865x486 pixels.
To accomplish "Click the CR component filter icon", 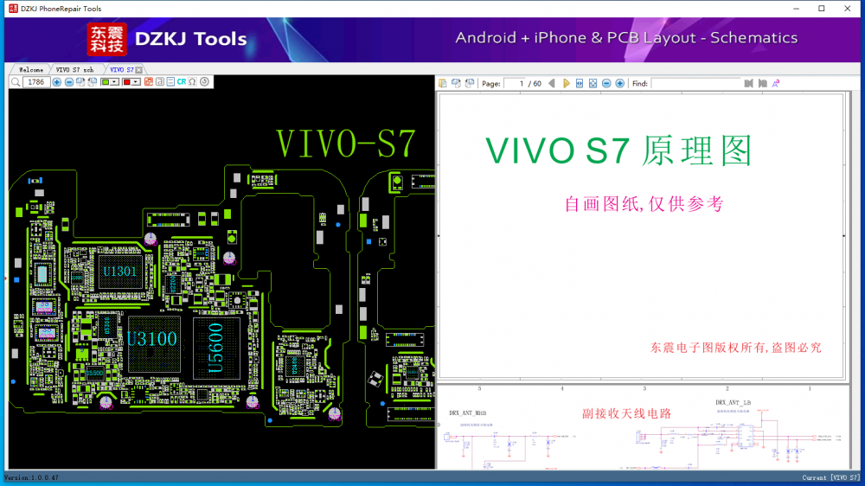I will (x=182, y=82).
